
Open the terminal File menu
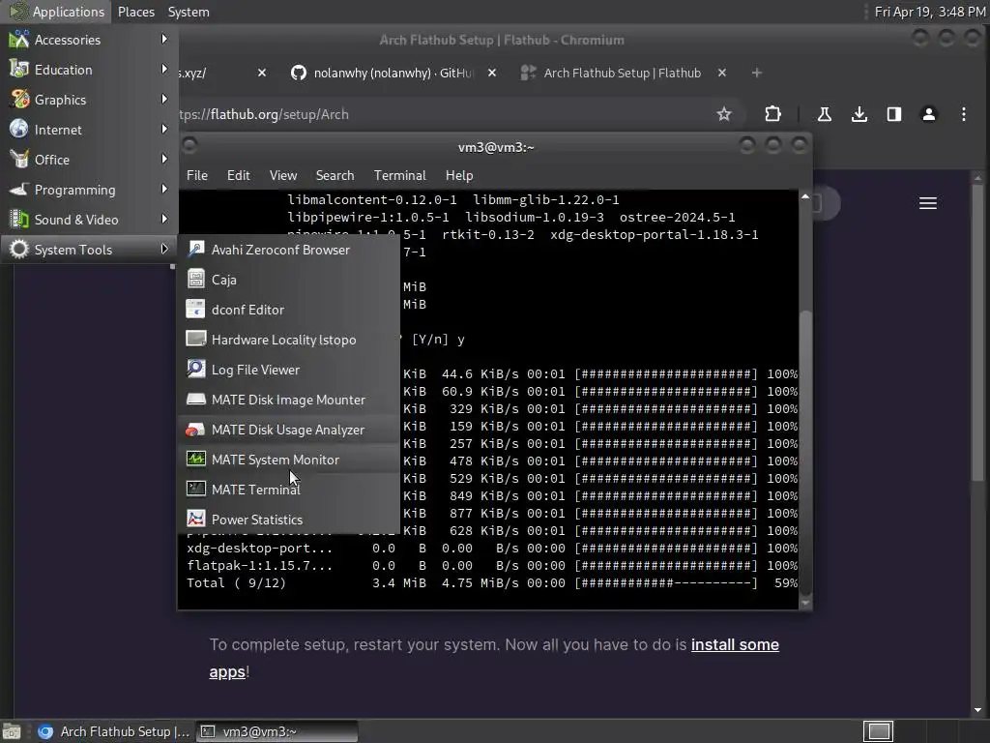(197, 175)
